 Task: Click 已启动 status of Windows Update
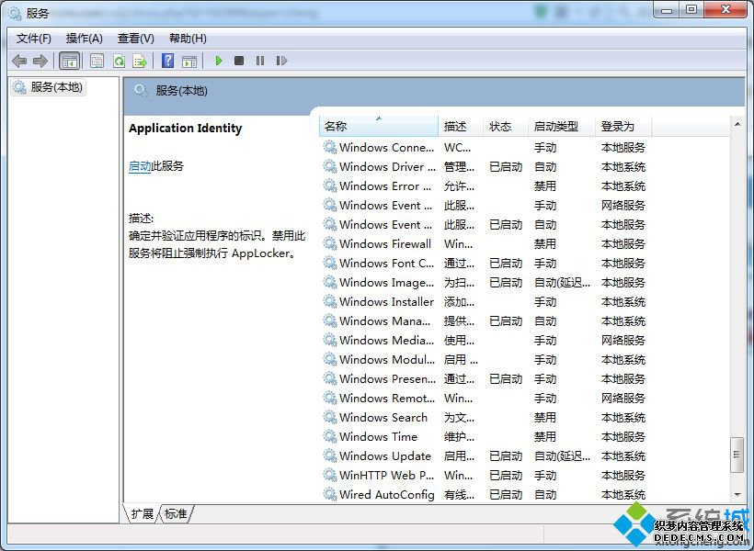[x=506, y=455]
